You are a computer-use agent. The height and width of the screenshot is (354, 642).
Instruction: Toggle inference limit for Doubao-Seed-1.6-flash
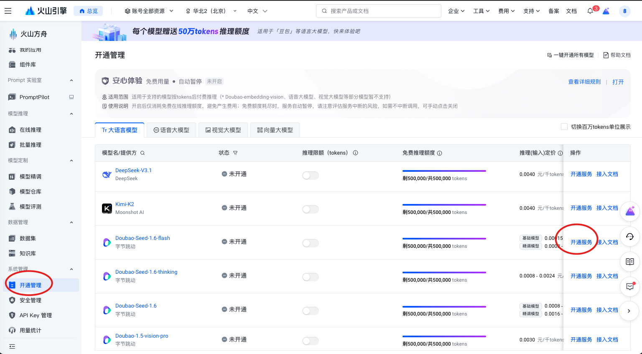click(311, 243)
